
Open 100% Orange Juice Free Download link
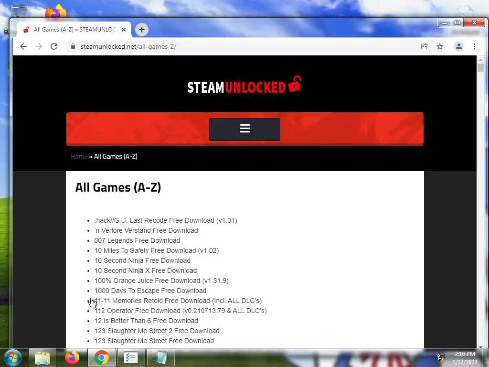(161, 281)
